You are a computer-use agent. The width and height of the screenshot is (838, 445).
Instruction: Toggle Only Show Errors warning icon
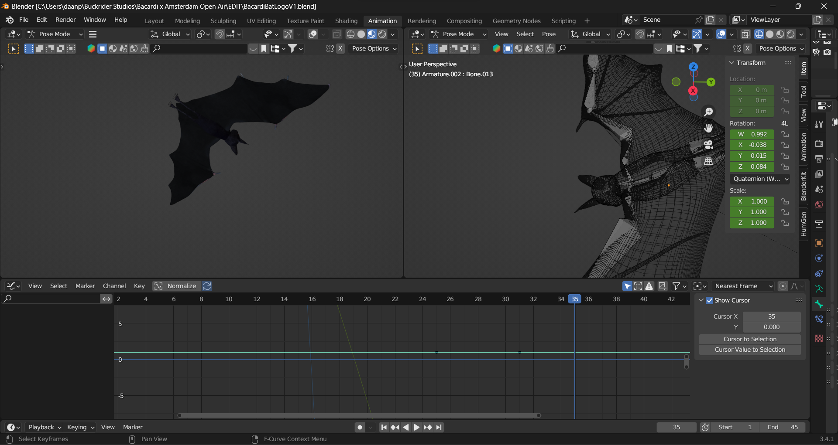(649, 286)
